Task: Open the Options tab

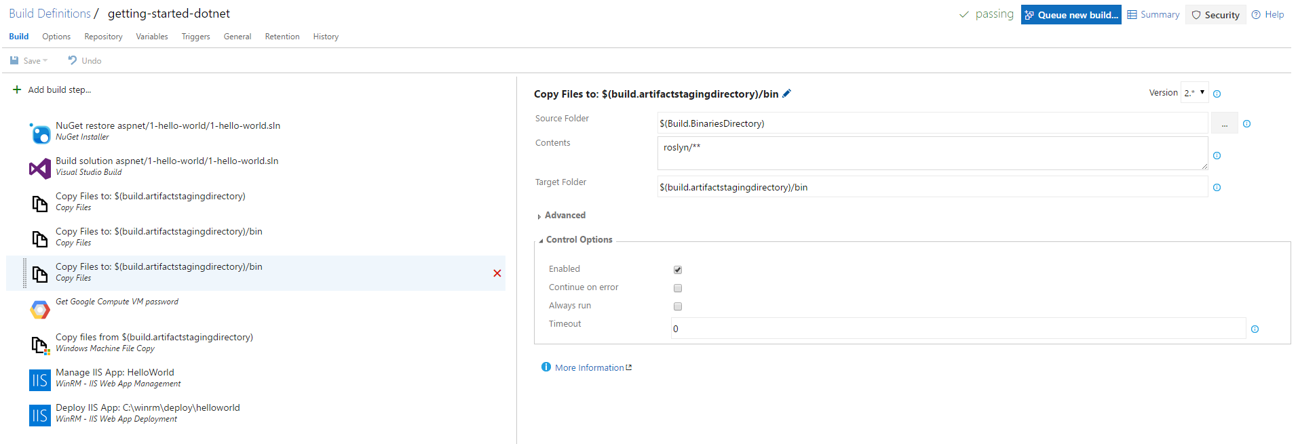Action: 56,37
